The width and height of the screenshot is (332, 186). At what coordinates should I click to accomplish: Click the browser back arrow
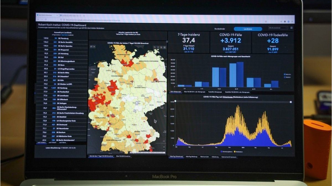38,19
